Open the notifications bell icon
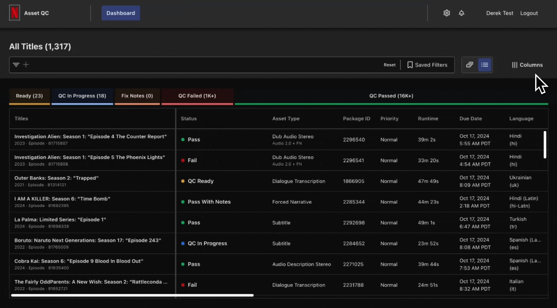Image resolution: width=557 pixels, height=308 pixels. 461,13
